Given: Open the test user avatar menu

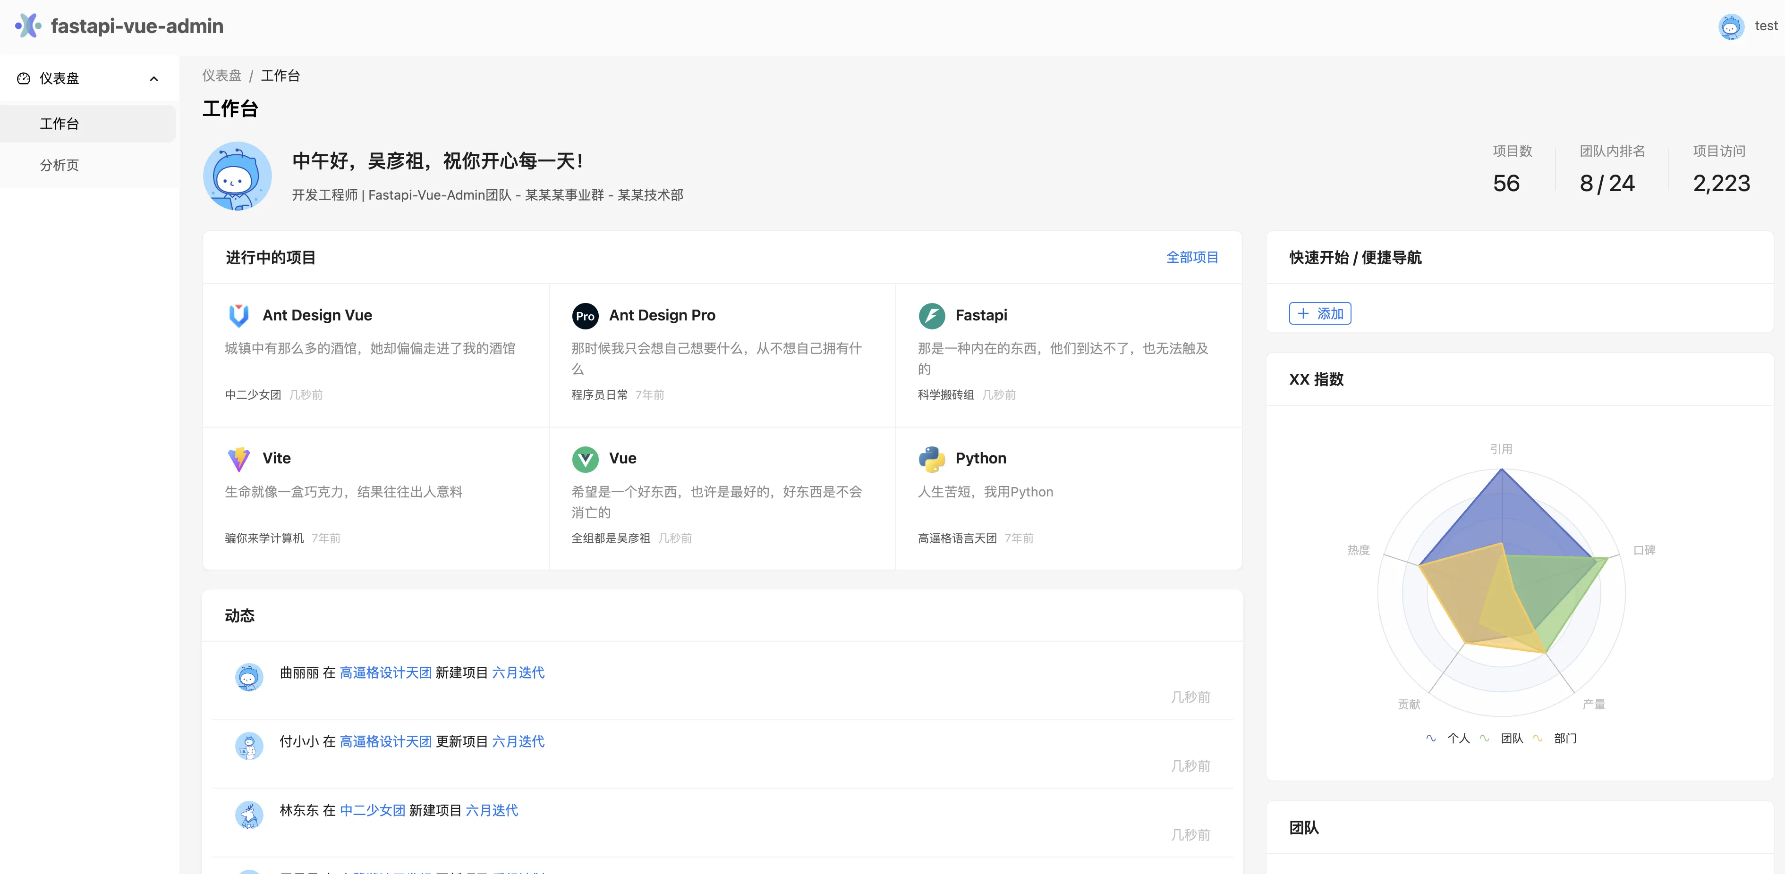Looking at the screenshot, I should (1731, 26).
